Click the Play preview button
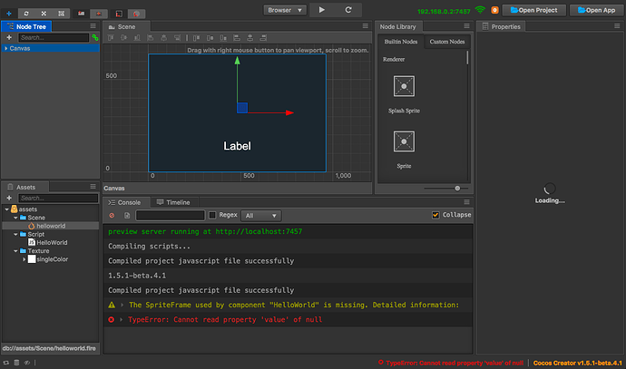626x369 pixels. [322, 10]
